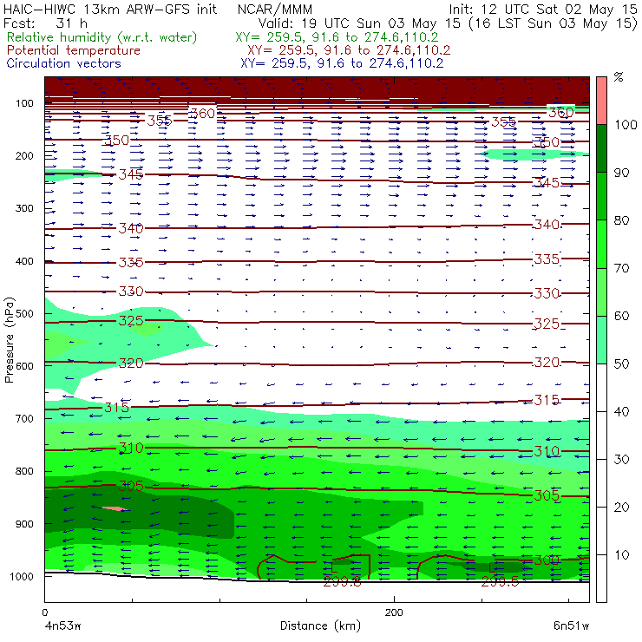Click the pink above-100% color bar segment
Viewport: 642px width, 642px height.
(x=601, y=101)
